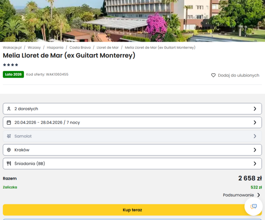Click the heart icon for favorites
The height and width of the screenshot is (220, 265).
[213, 75]
